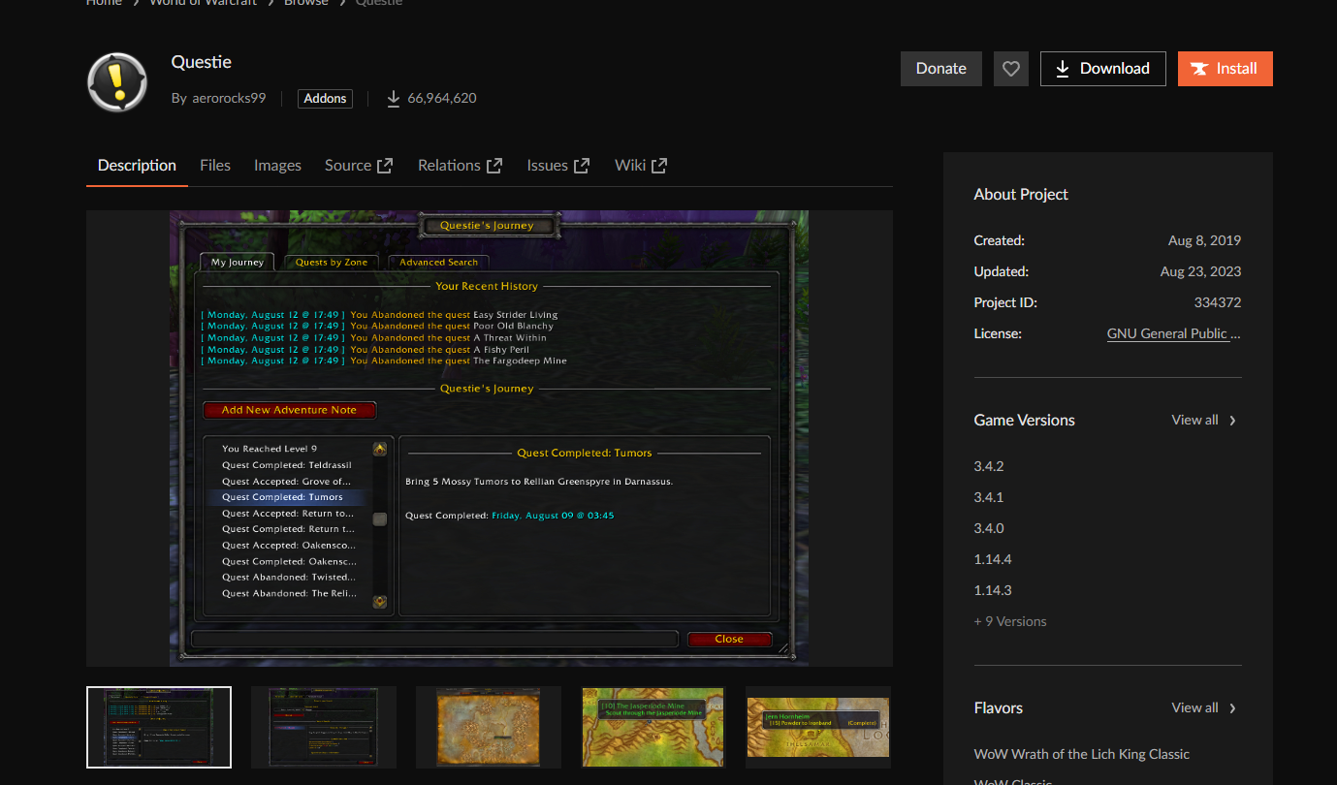Viewport: 1337px width, 785px height.
Task: Open the Source external link tab
Action: [x=359, y=166]
